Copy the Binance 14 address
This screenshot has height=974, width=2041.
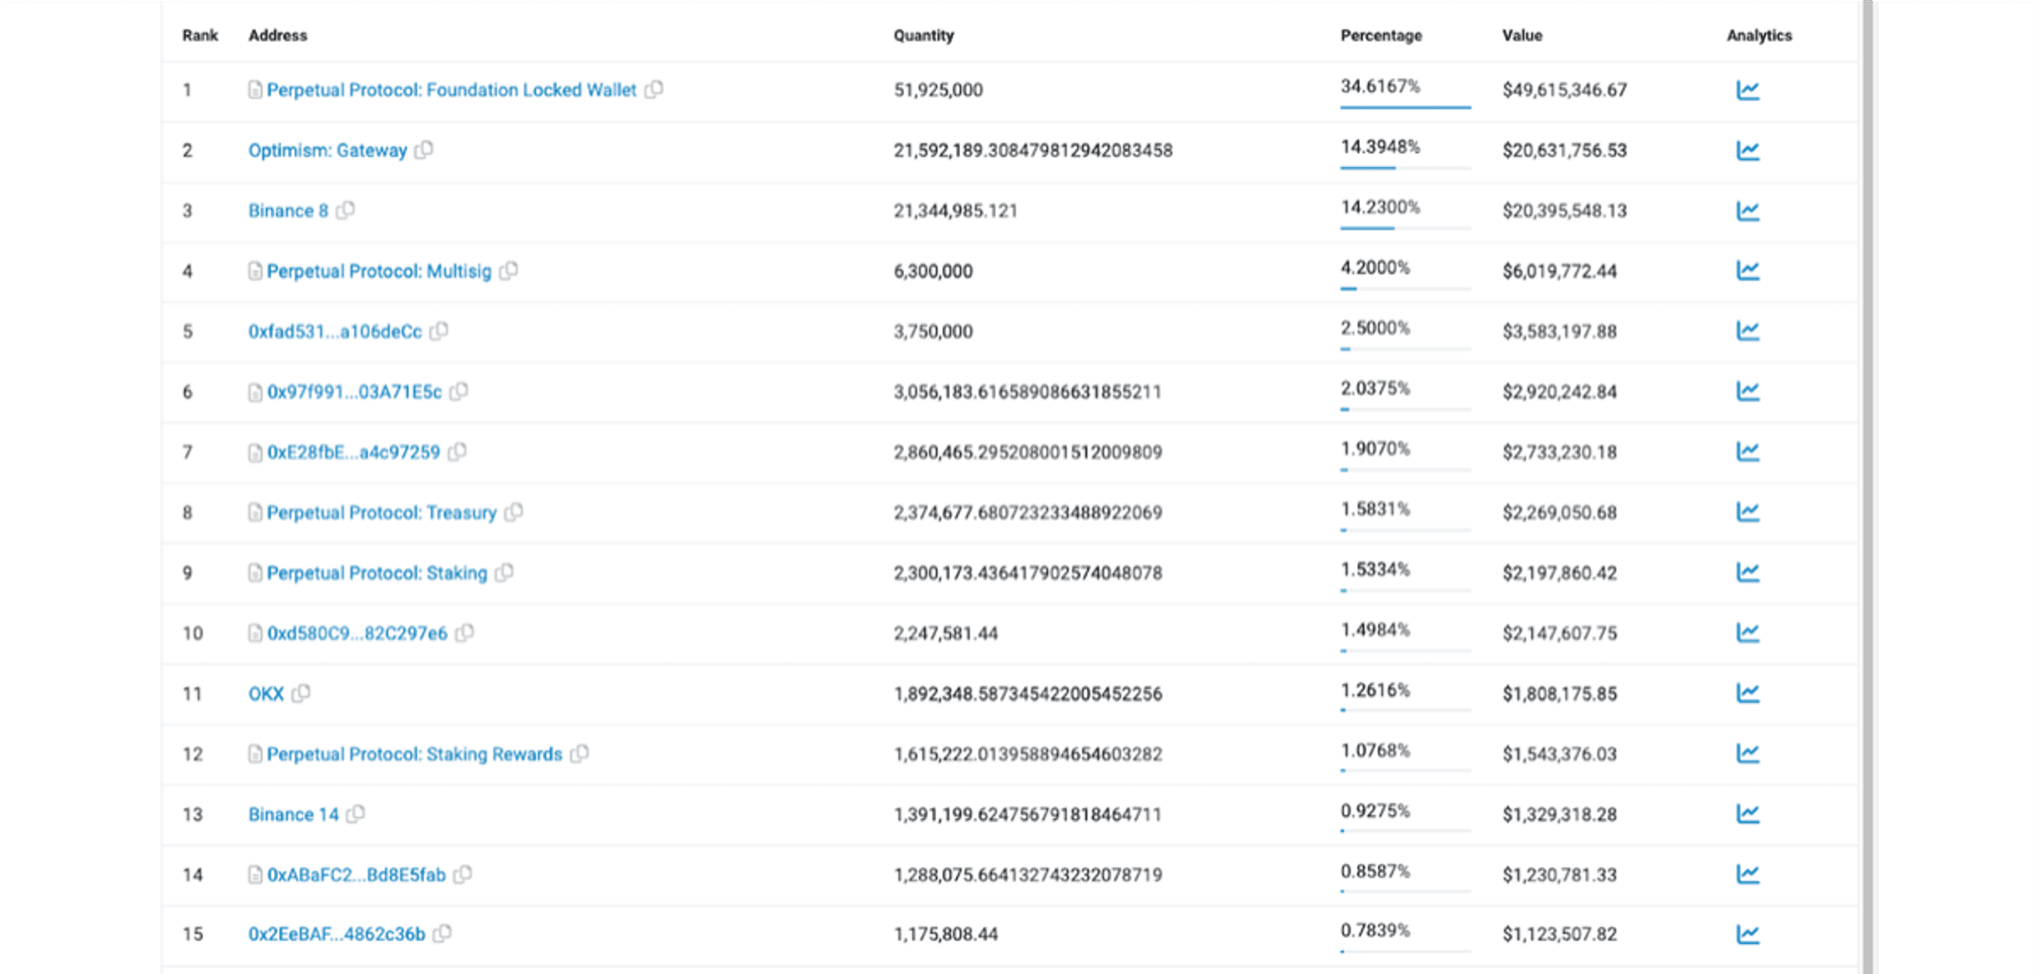(x=356, y=813)
